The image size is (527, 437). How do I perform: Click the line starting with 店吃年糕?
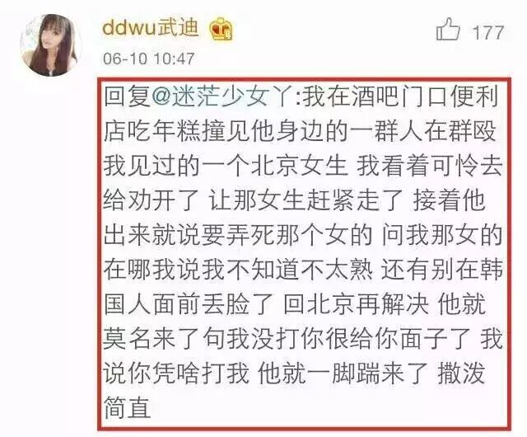click(300, 131)
